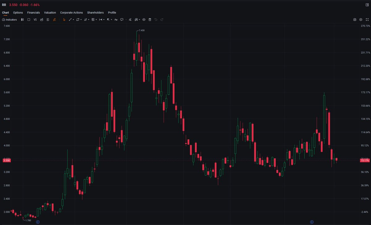Toggle drawings visibility eye icon
Viewport: 371px width, 225px height.
[144, 19]
